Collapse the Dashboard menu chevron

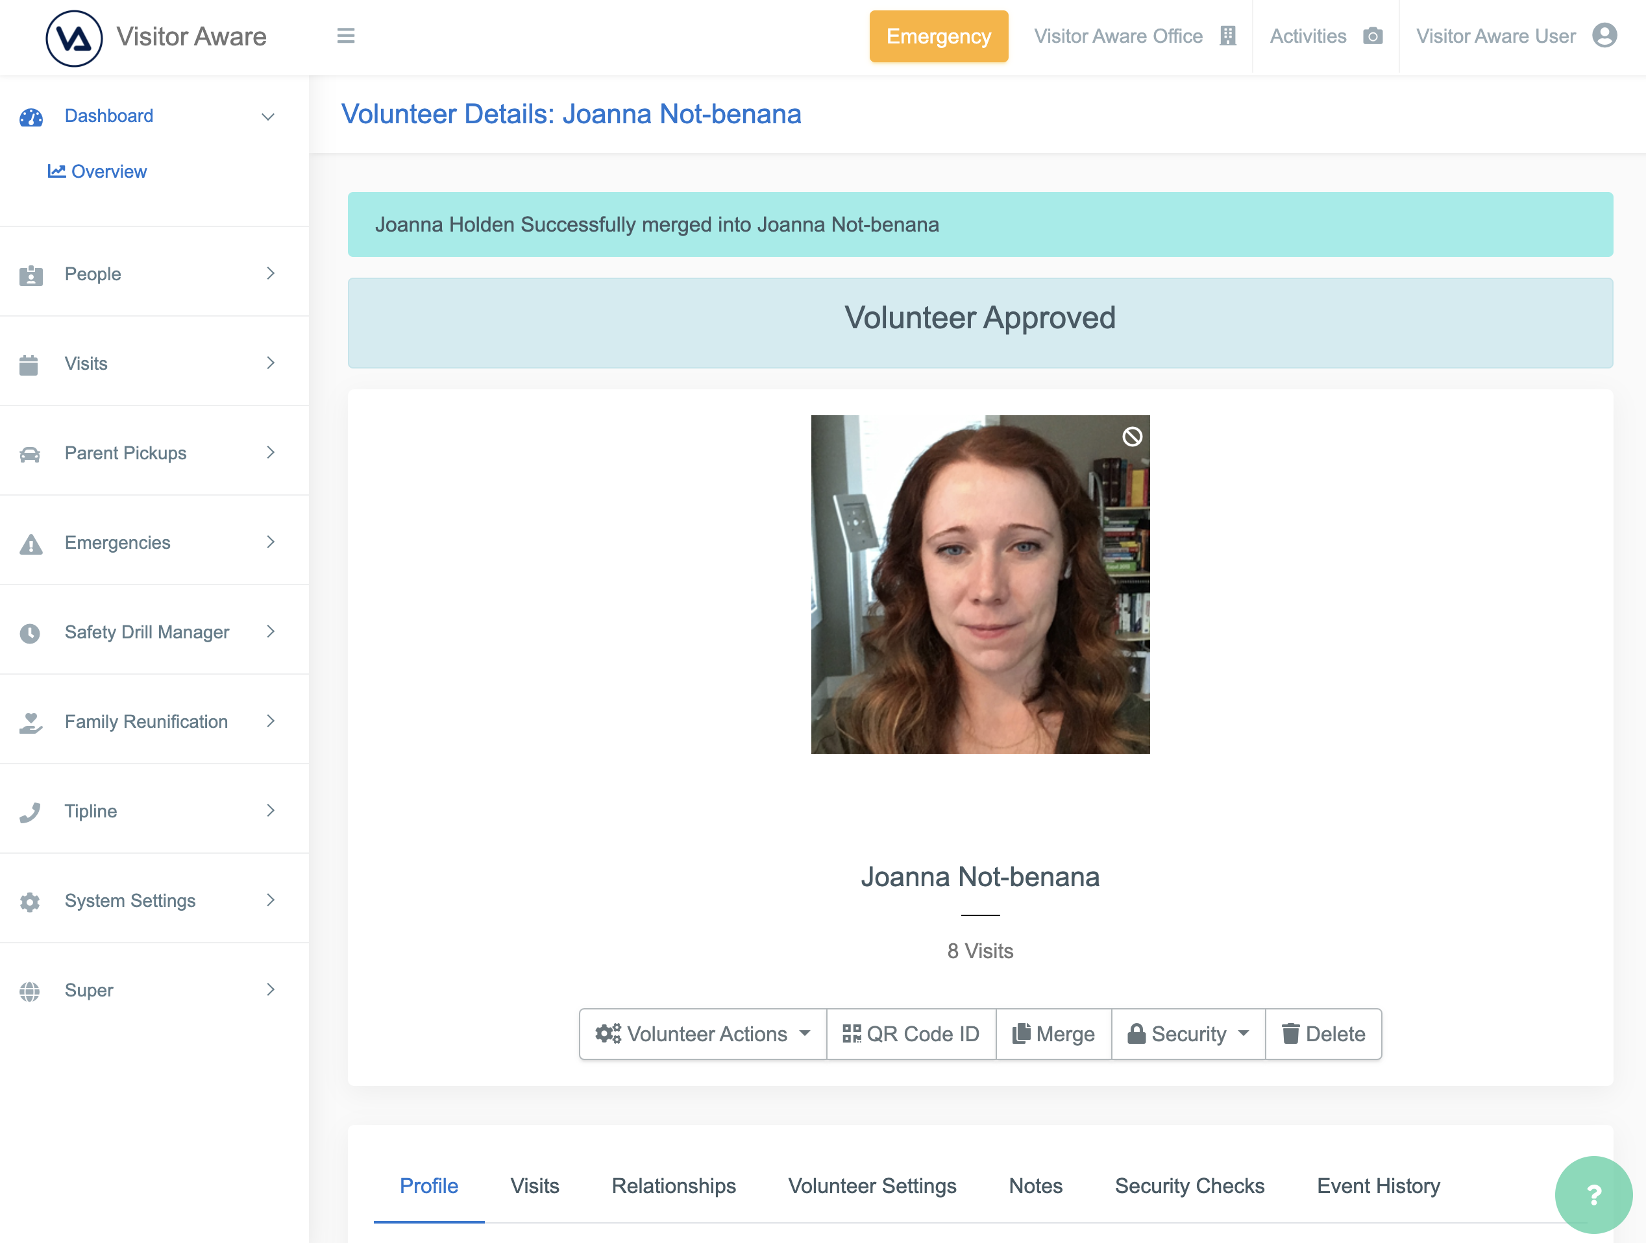269,117
